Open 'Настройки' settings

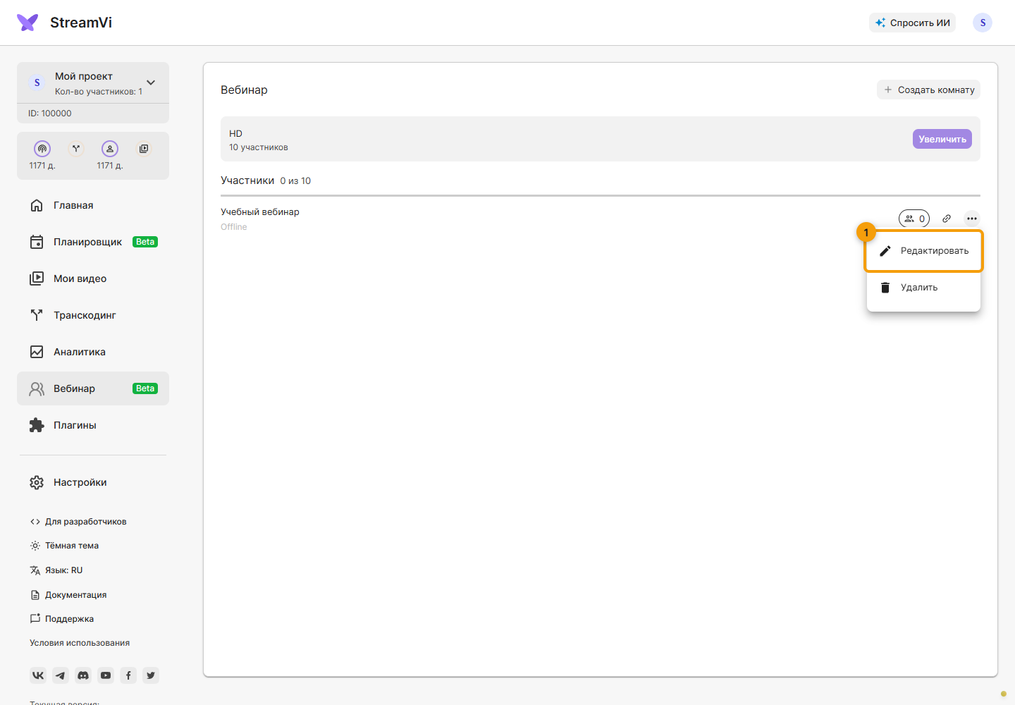coord(93,482)
